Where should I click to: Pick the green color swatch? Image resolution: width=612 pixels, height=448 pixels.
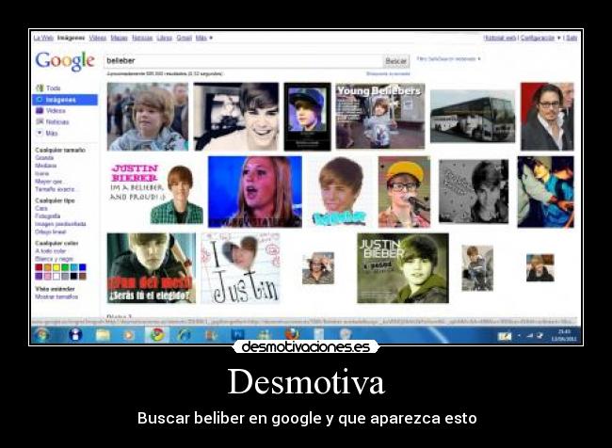(65, 267)
